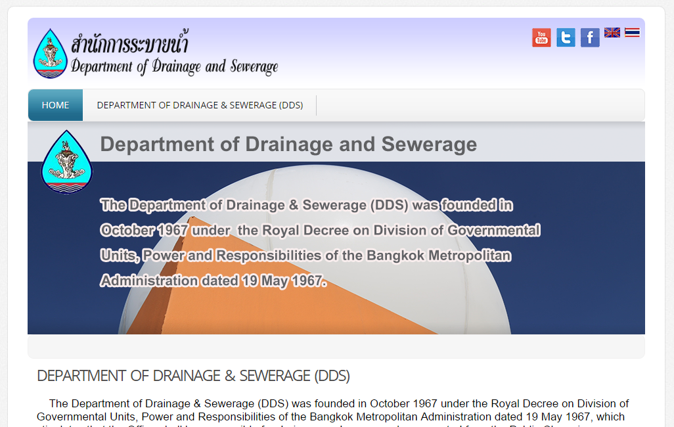The image size is (674, 427).
Task: Click the banner heading Department of Drainage and Sewerage
Action: (288, 144)
